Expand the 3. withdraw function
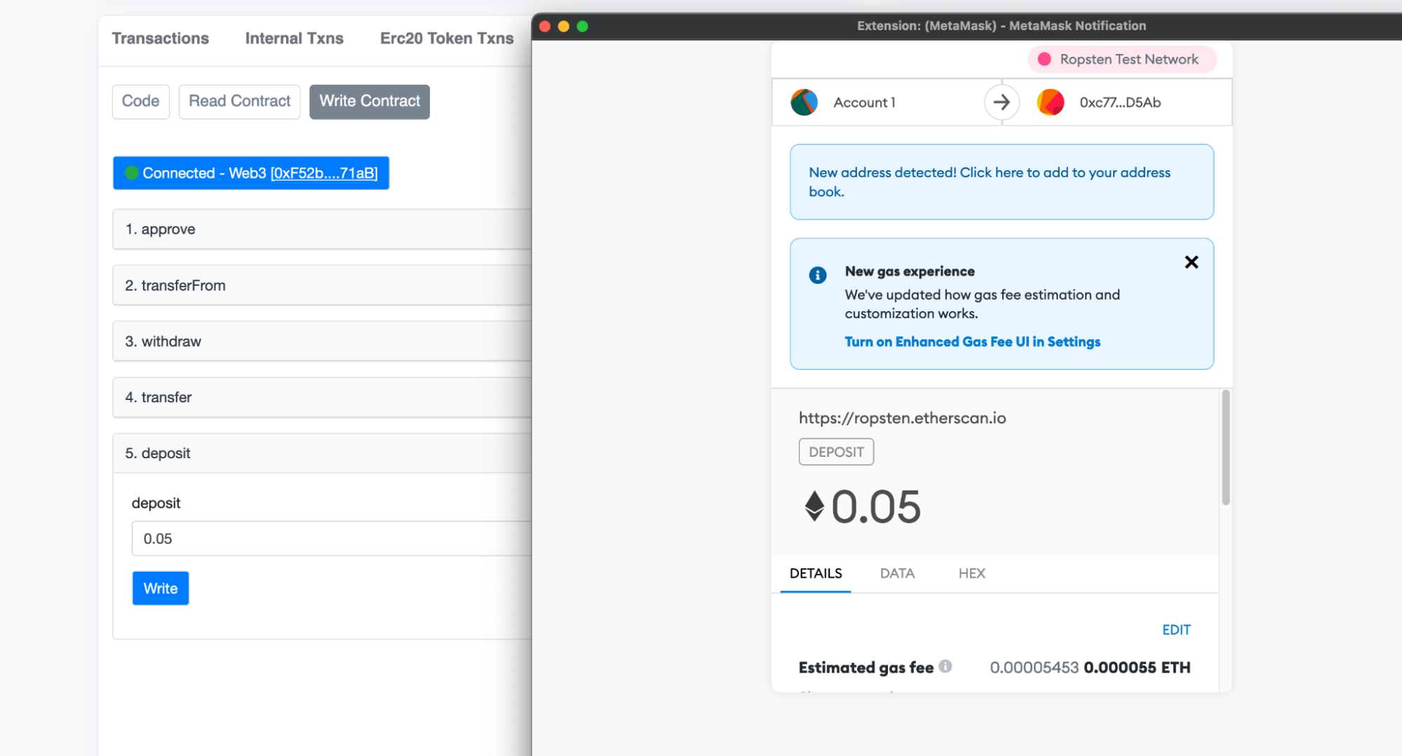1402x756 pixels. coord(321,341)
